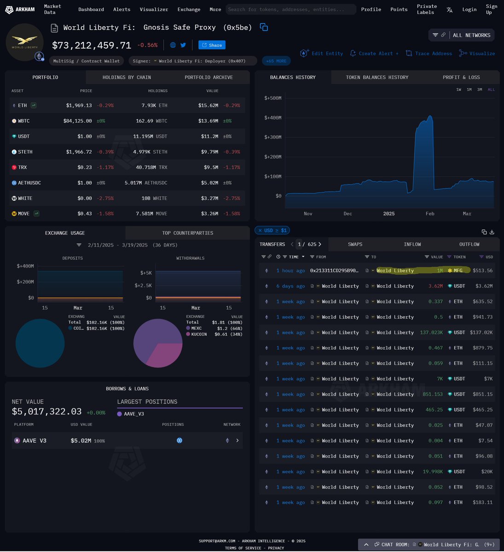Switch to Portfolio Archive tab

(209, 77)
